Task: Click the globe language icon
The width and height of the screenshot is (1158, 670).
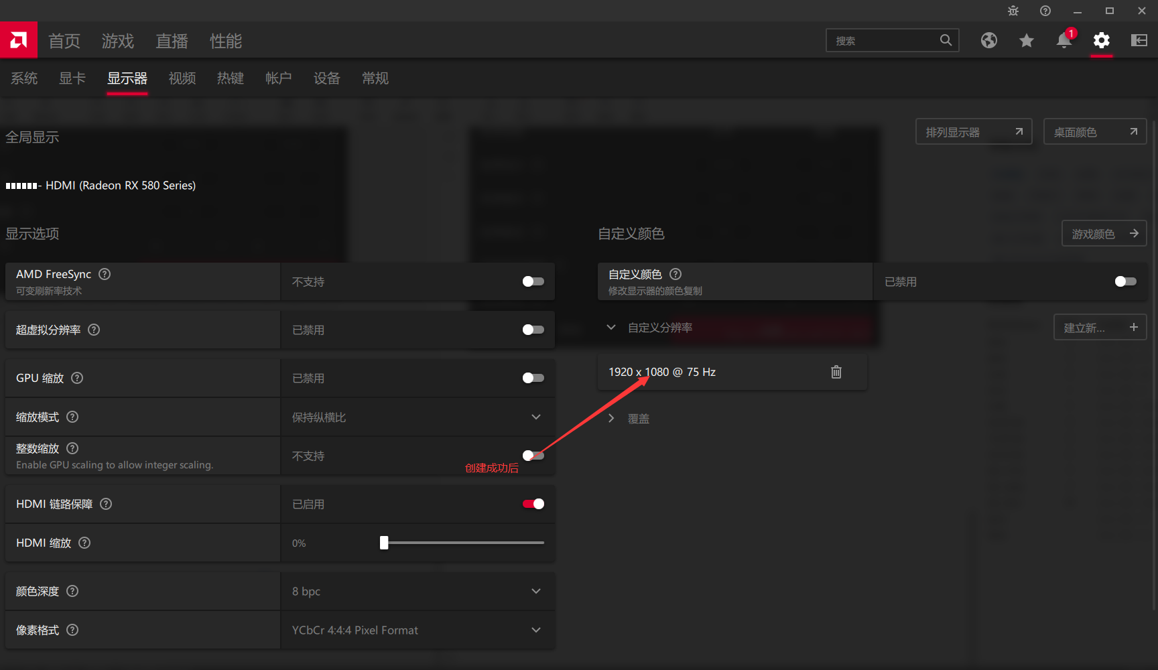Action: pyautogui.click(x=989, y=41)
